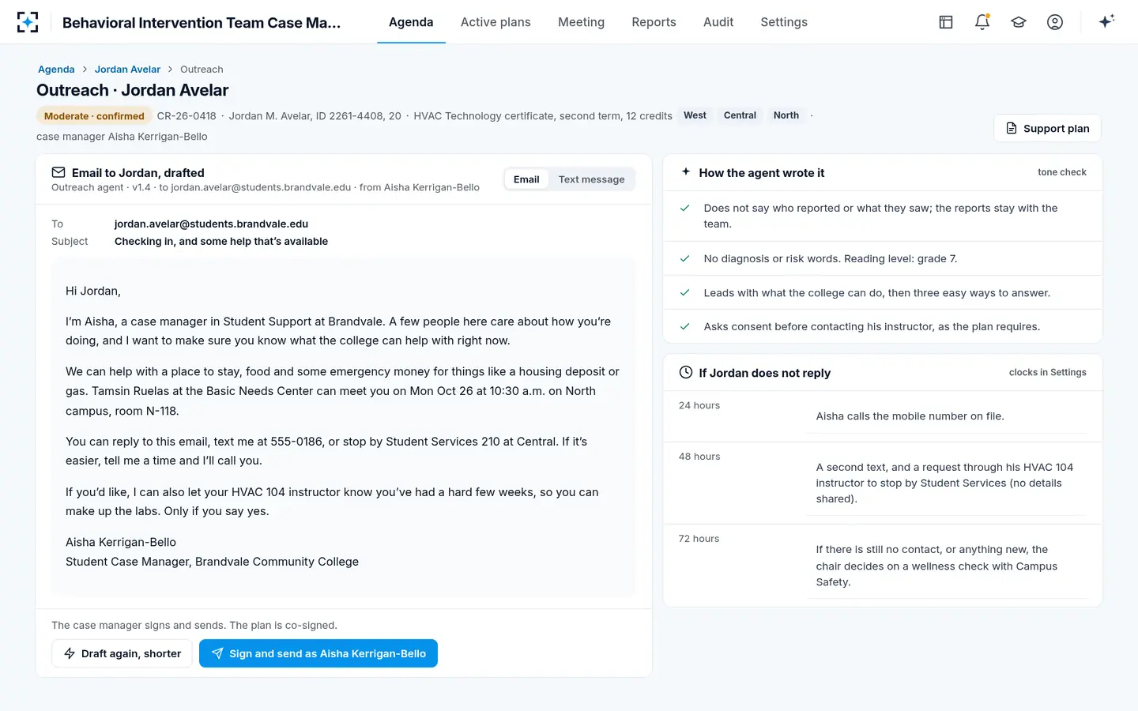Select the West campus chip
This screenshot has width=1138, height=711.
(695, 115)
